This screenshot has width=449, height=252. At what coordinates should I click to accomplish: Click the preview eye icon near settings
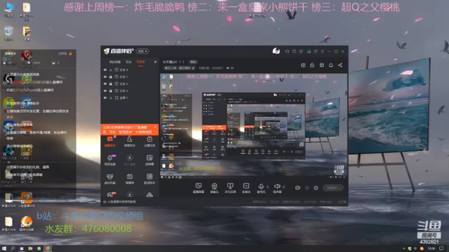tap(306, 188)
